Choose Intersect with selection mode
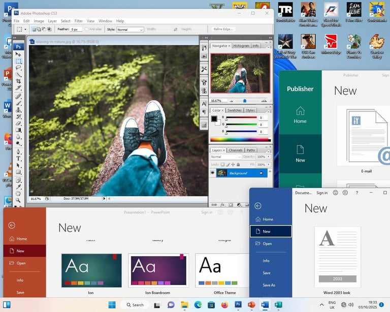The height and width of the screenshot is (312, 390). 49,29
